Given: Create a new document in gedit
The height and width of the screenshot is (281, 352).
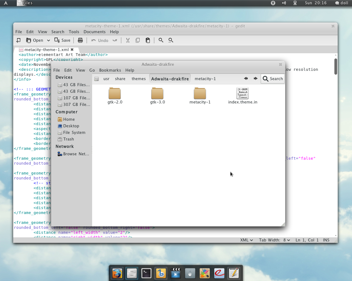Looking at the screenshot, I should click(18, 40).
